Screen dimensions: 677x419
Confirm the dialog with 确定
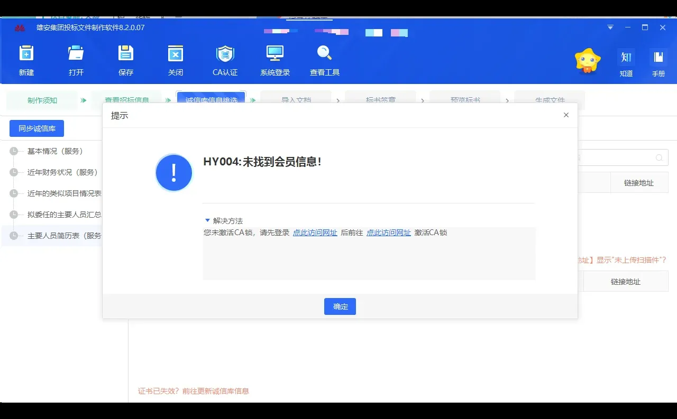340,306
